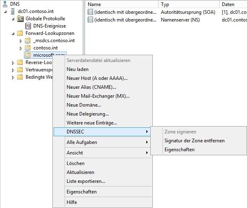Click the Globale Protokolle label
Viewport: 247px width, 208px height.
coord(45,19)
